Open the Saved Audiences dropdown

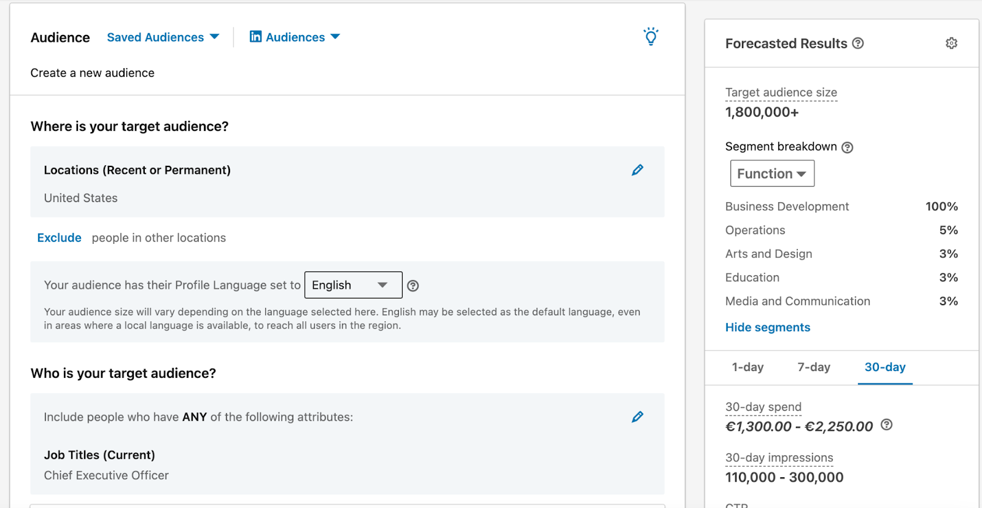(163, 37)
